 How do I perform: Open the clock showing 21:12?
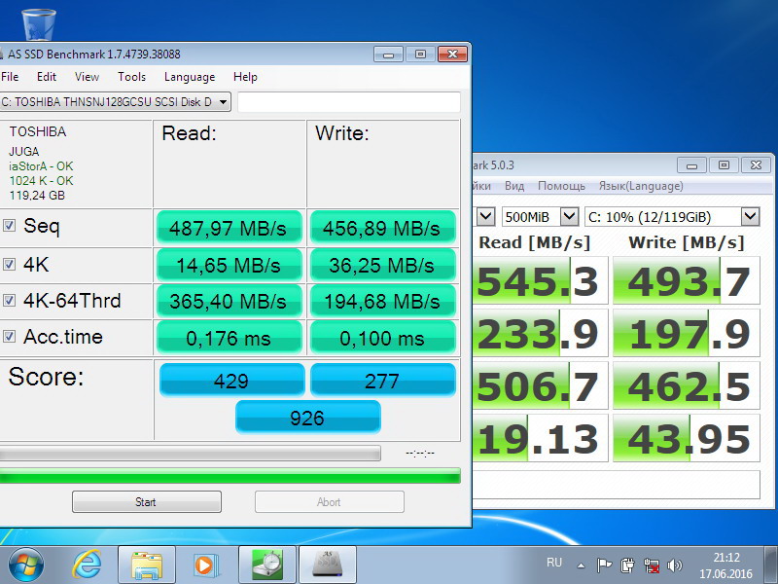pyautogui.click(x=725, y=566)
